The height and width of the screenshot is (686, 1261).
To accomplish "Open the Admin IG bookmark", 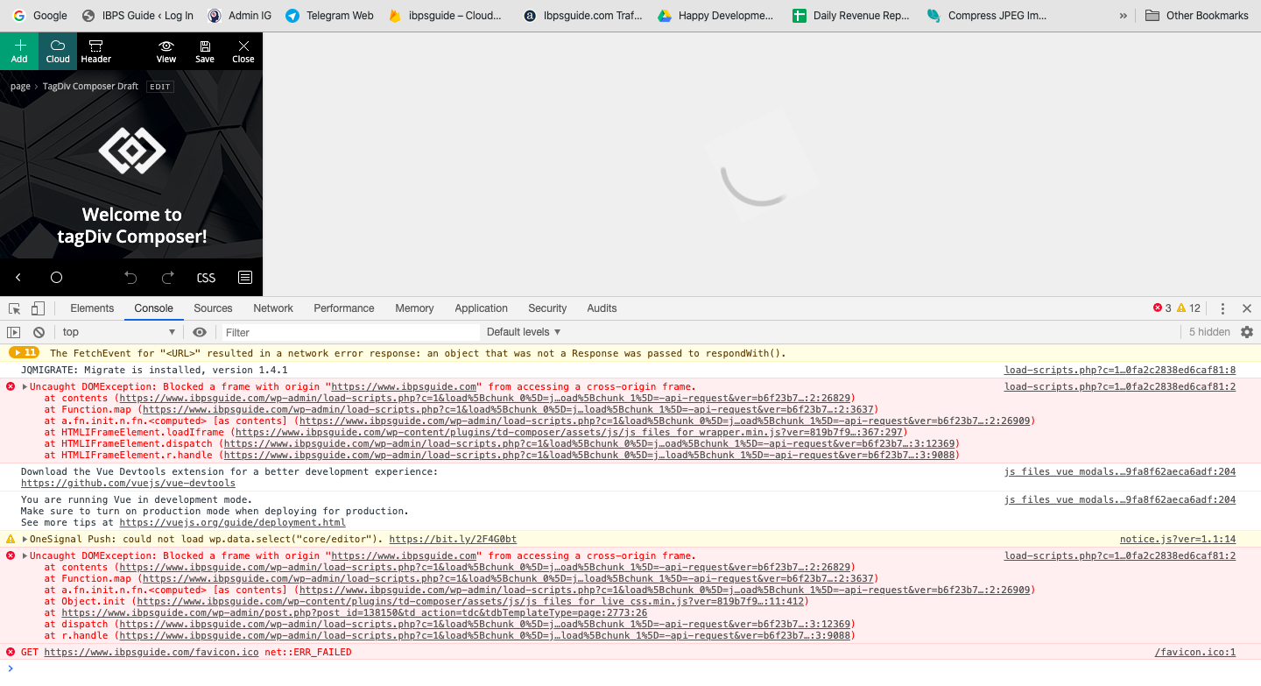I will 239,16.
